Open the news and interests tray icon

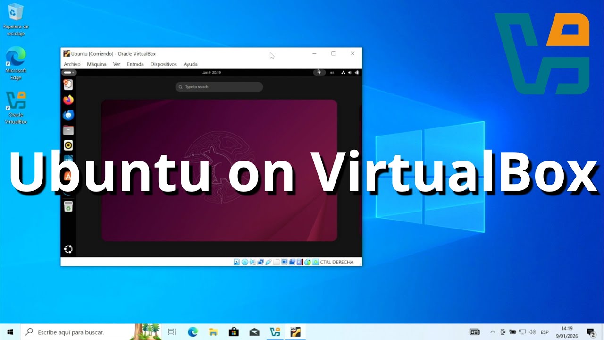474,332
